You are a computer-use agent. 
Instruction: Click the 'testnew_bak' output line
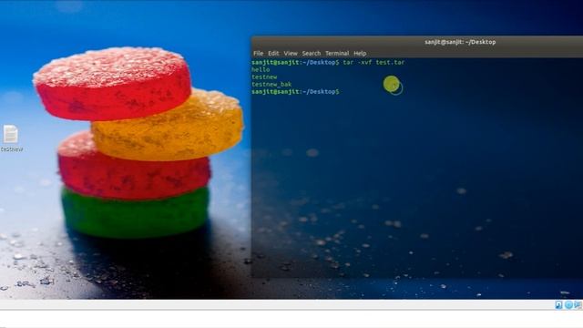click(x=271, y=85)
